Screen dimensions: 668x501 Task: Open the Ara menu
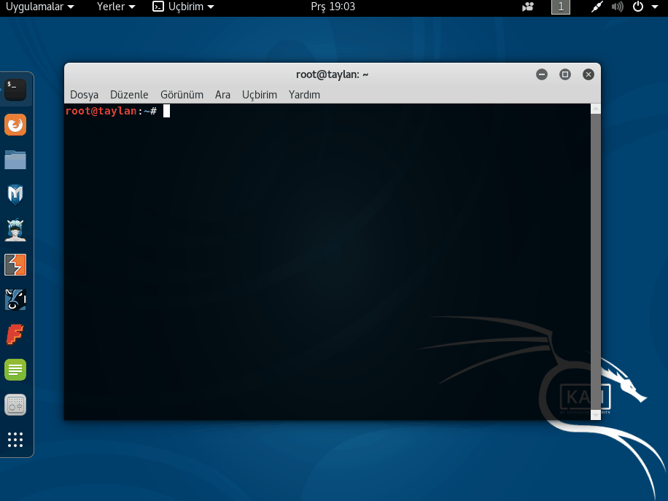click(x=222, y=95)
